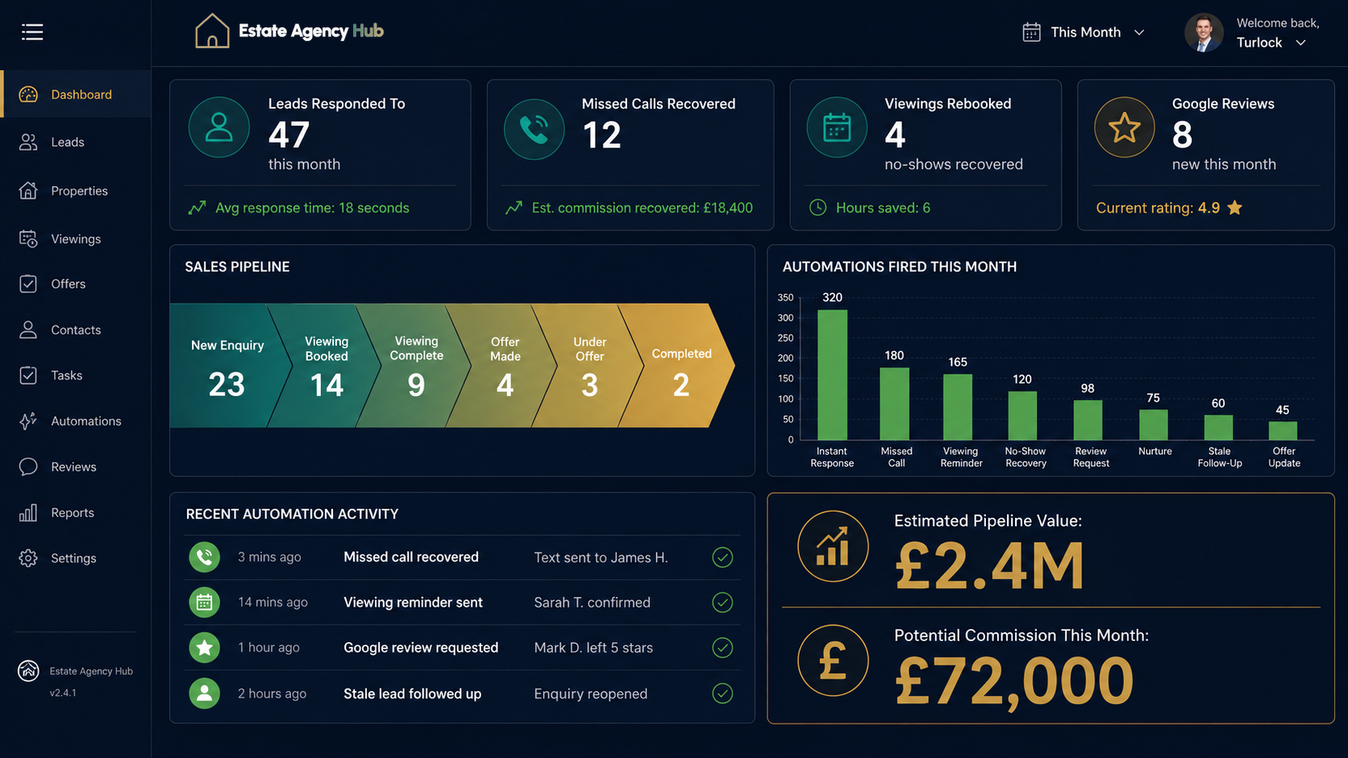
Task: Click the Stale Follow-Up bar showing 60
Action: click(x=1218, y=428)
